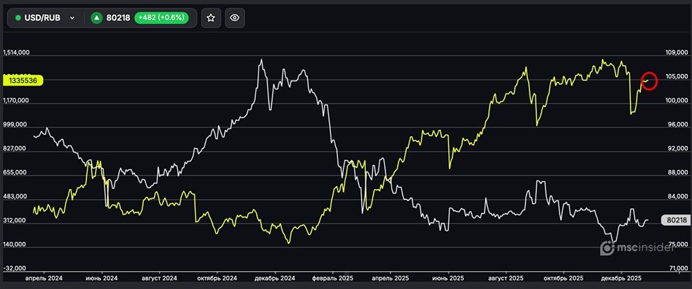Click the 71,000 right scale value
692x289 pixels.
pos(676,268)
